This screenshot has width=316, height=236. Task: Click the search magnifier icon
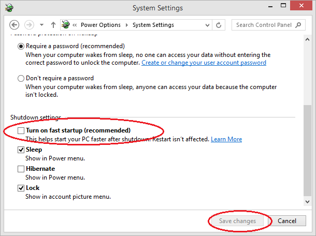298,25
